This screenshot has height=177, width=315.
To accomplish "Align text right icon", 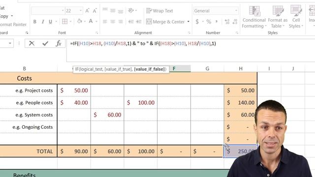I will tap(121, 22).
